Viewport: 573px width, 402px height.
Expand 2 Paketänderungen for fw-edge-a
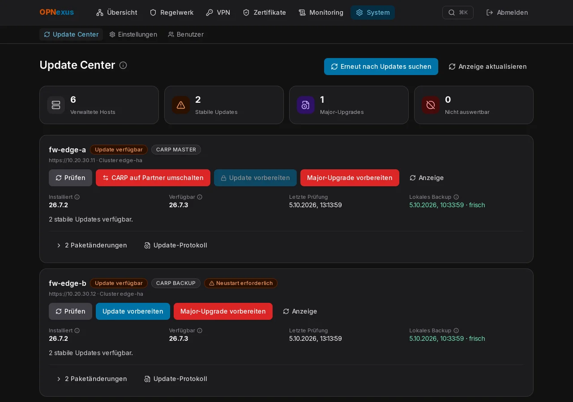tap(91, 245)
